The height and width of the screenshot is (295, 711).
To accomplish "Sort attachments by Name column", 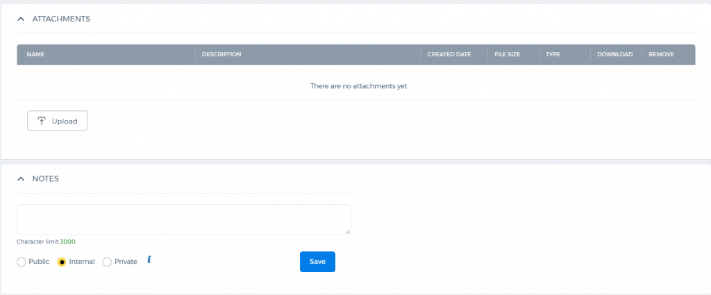I will tap(35, 54).
